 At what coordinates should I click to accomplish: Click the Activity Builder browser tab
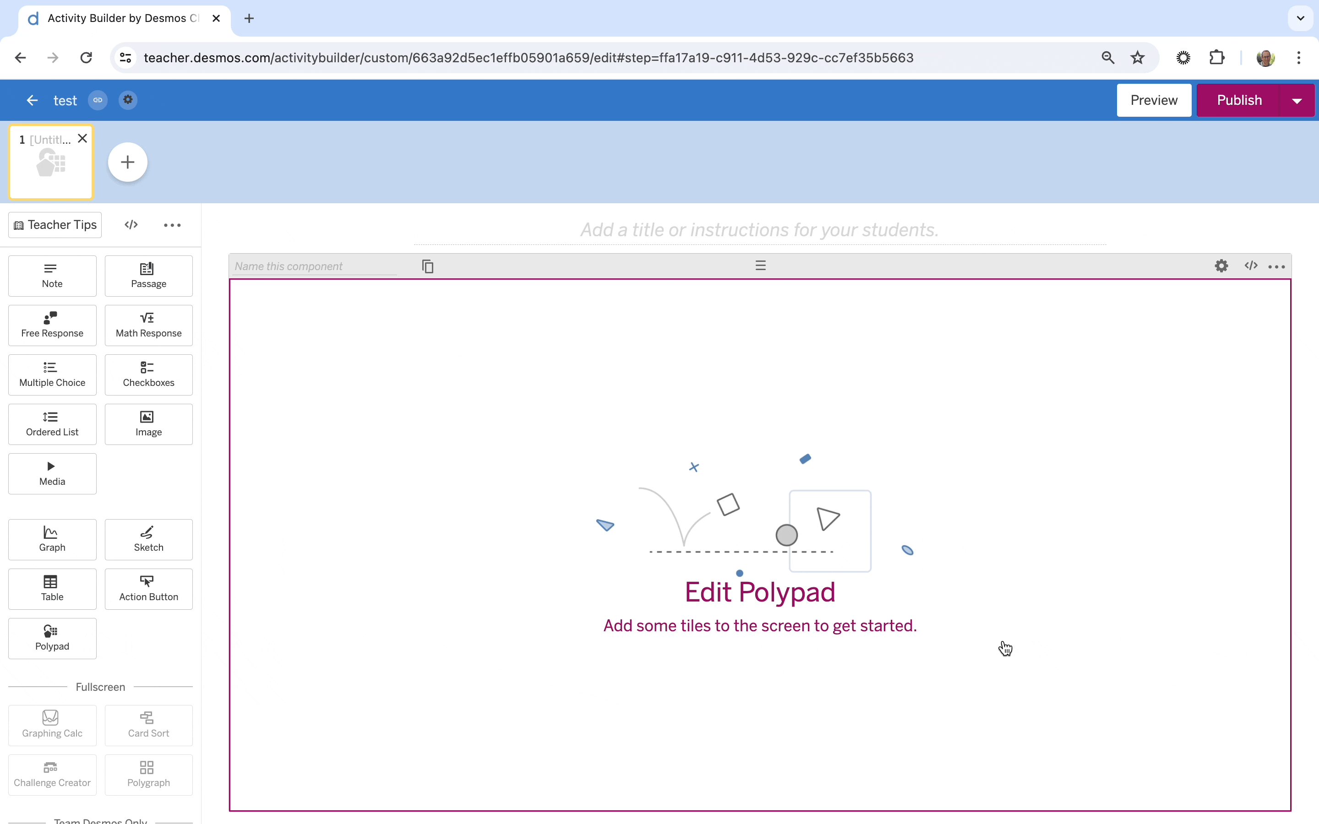(x=124, y=18)
